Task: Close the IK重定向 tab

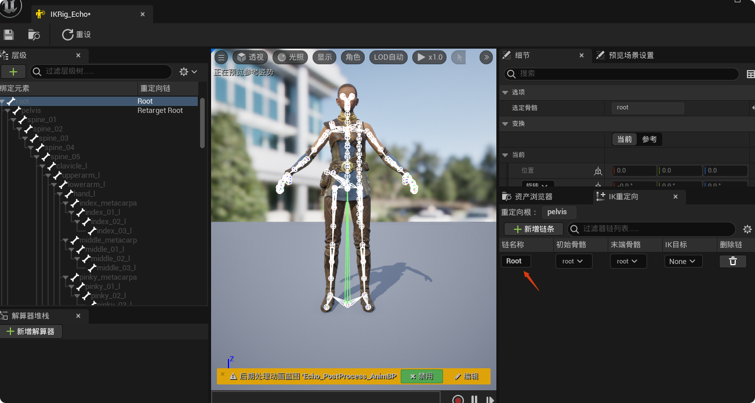Action: [x=676, y=197]
